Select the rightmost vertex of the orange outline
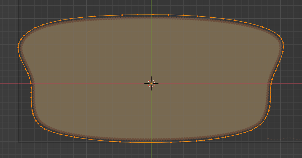 284,47
